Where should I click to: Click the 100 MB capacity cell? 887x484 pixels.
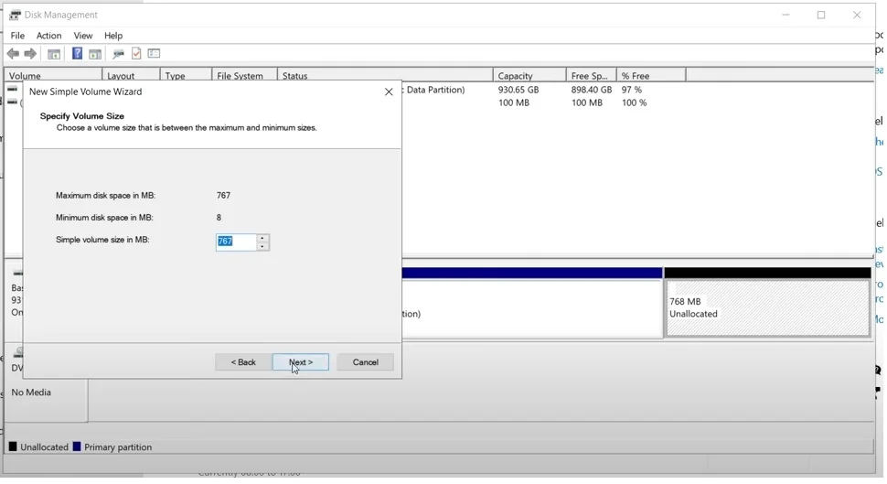(x=514, y=102)
